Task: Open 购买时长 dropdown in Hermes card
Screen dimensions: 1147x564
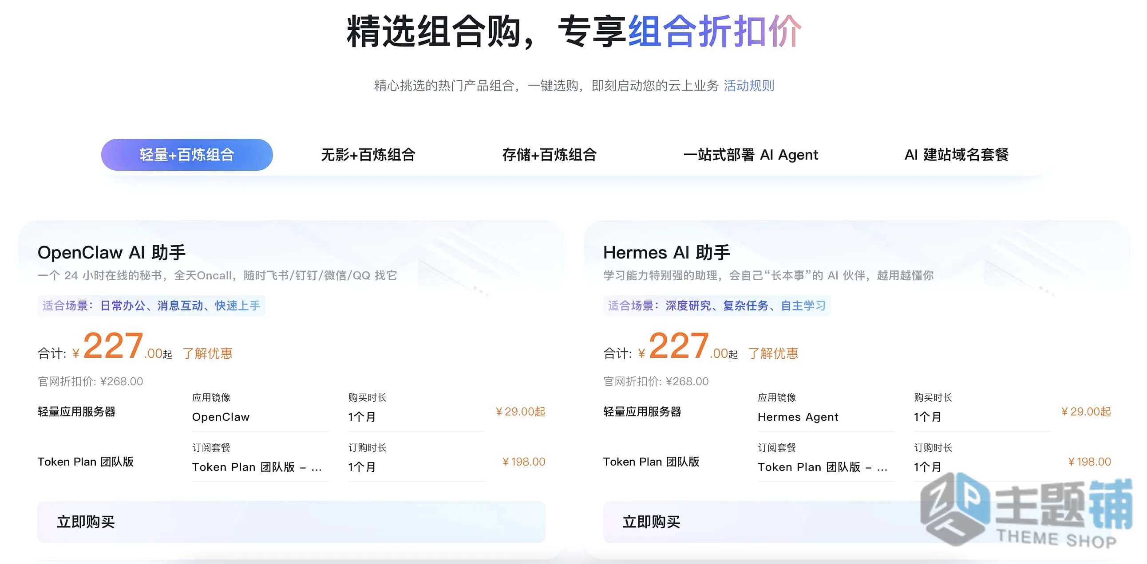Action: 982,417
